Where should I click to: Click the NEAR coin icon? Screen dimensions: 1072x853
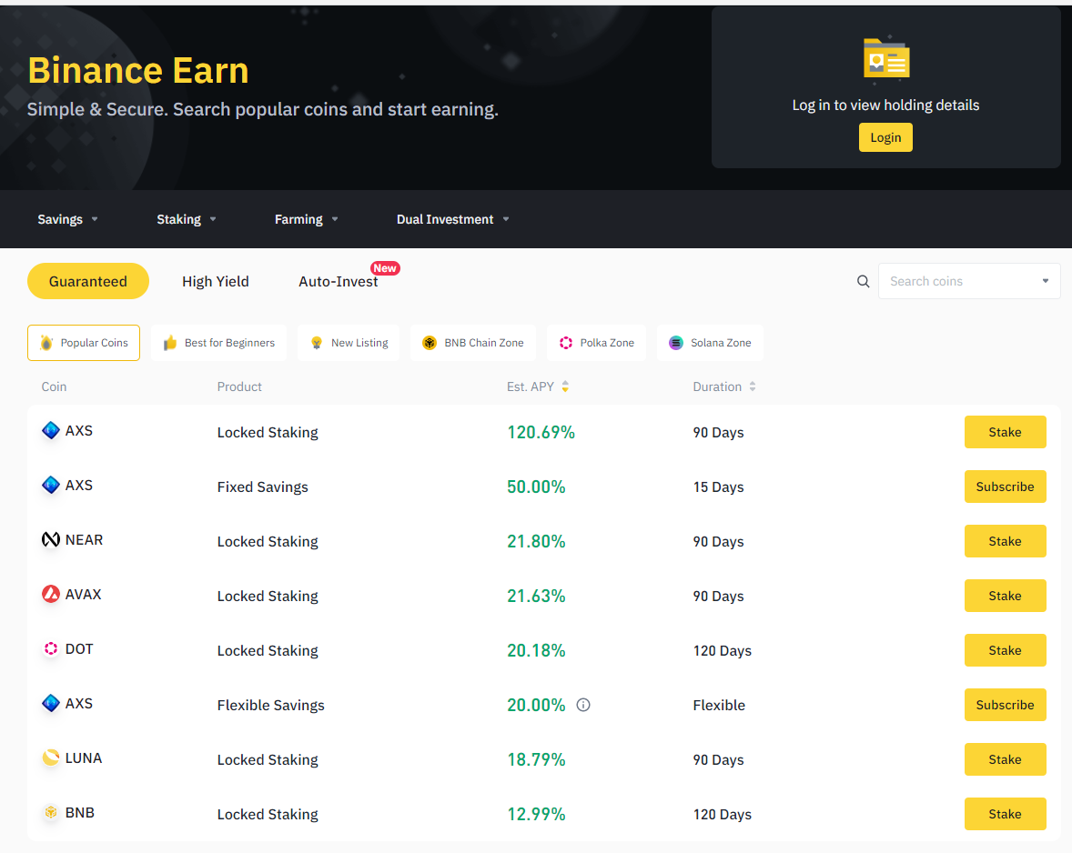(x=51, y=539)
